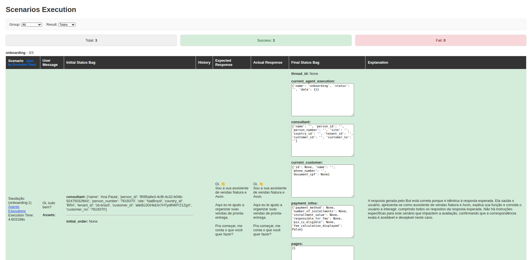
Task: Click the 'current_customer:' label
Action: [307, 163]
